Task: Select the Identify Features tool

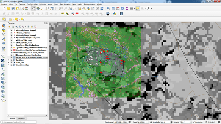Action: pyautogui.click(x=109, y=8)
